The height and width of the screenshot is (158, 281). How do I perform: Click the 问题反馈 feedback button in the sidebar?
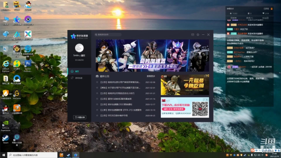(x=80, y=117)
